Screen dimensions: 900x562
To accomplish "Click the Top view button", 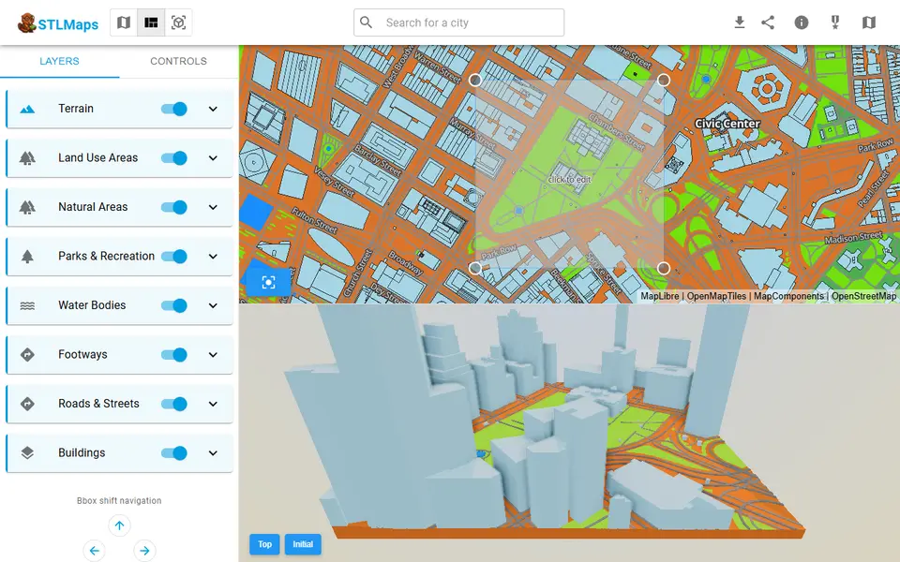I will point(264,544).
